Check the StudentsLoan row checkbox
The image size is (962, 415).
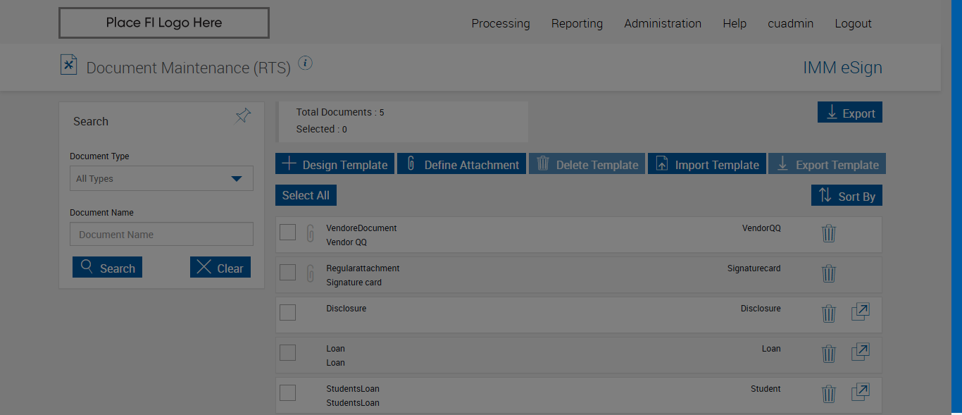click(x=287, y=392)
